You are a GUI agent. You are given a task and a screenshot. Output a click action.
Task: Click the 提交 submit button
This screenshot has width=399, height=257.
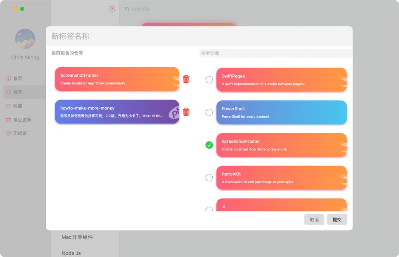click(337, 219)
